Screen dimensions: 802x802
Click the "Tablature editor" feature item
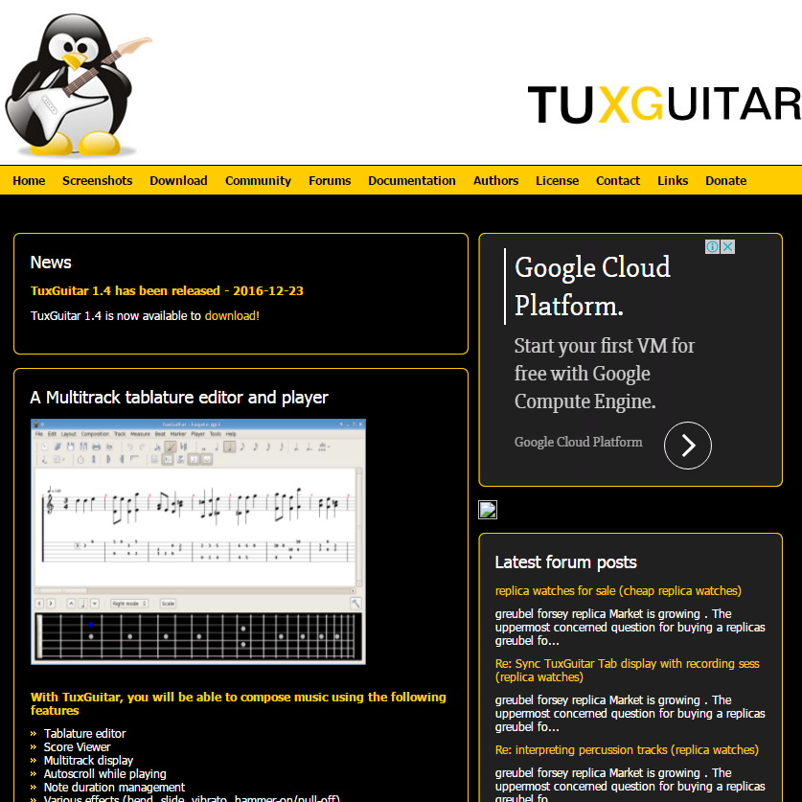point(84,733)
